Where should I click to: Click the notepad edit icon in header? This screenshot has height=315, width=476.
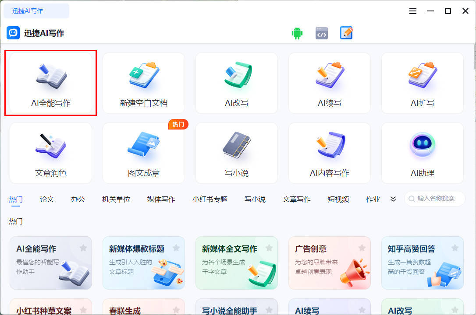[346, 33]
